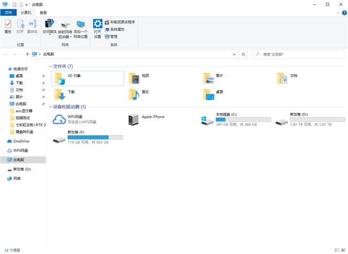Select 新加卷 (D:) drive in main pane
Screen dimensions: 348x254
tap(310, 119)
